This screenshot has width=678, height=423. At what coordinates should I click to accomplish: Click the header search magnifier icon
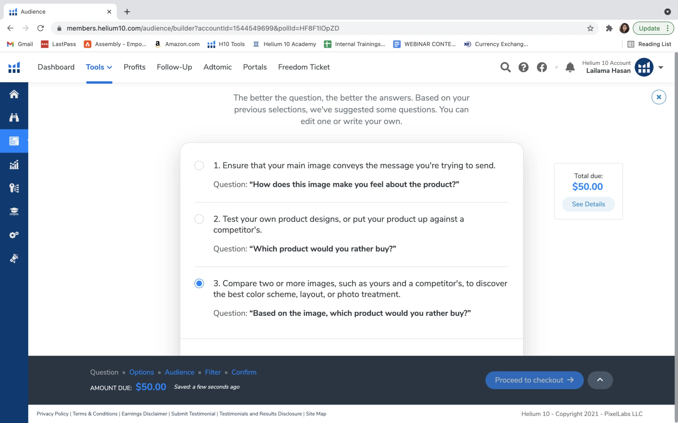click(x=505, y=67)
